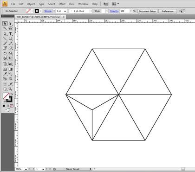Select the Zoom magnifier tool

click(10, 89)
